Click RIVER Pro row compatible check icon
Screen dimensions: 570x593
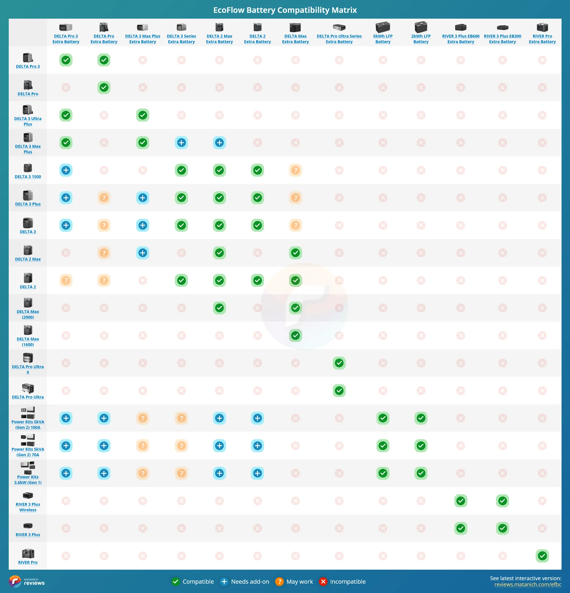coord(543,556)
